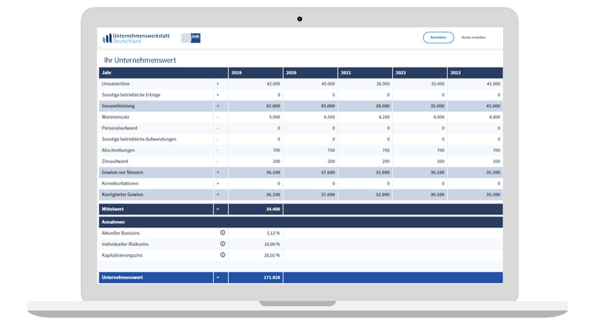The width and height of the screenshot is (597, 335).
Task: Click the 2021 Abschreibungen value cell
Action: [x=365, y=150]
